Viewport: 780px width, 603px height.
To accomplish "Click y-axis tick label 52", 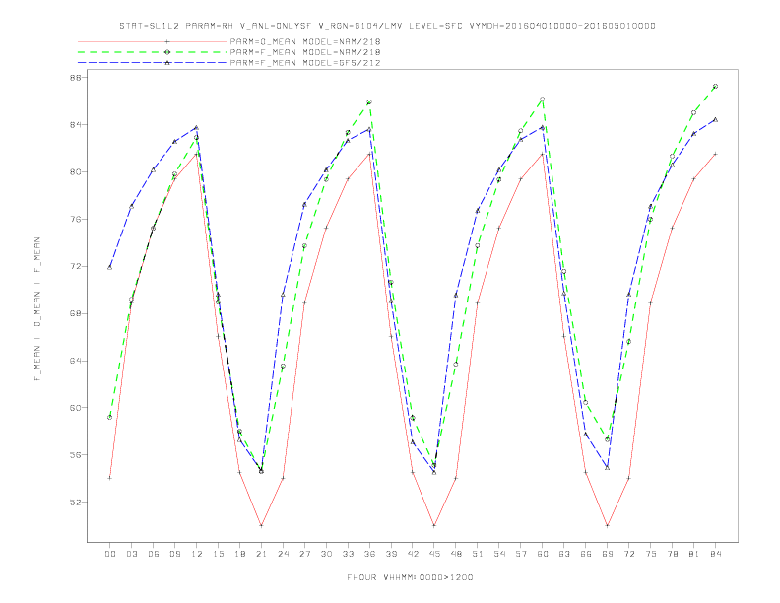I will pyautogui.click(x=76, y=502).
